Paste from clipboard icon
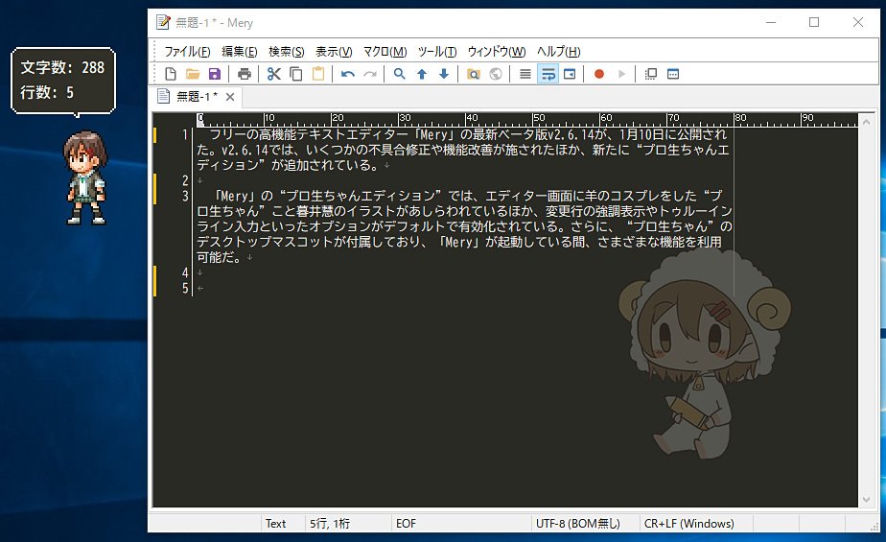Image resolution: width=886 pixels, height=542 pixels. click(318, 74)
